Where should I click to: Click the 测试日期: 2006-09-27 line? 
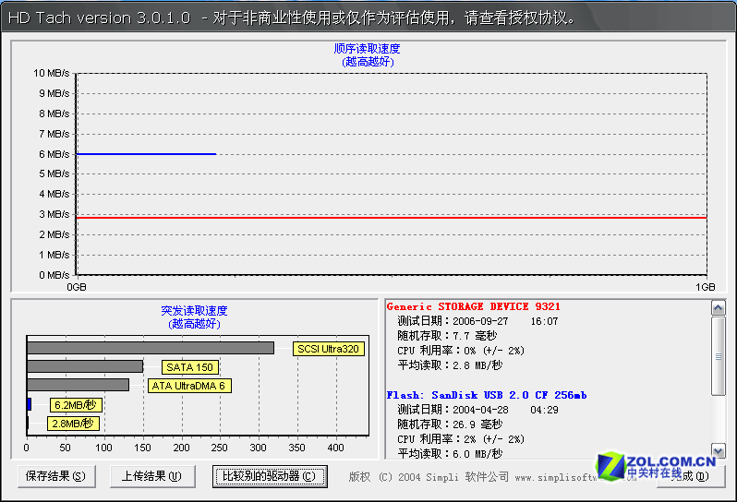click(477, 321)
